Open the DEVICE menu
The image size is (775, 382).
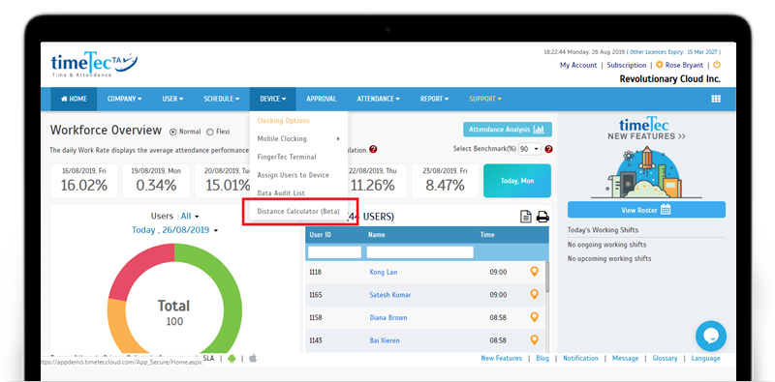pos(273,99)
